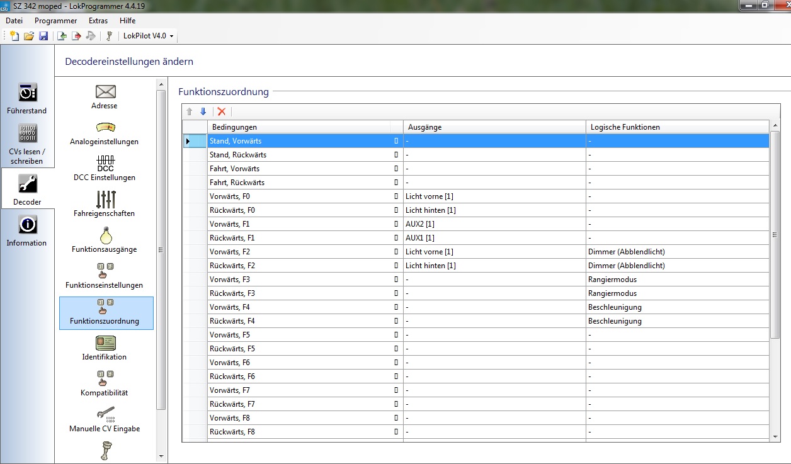This screenshot has height=464, width=791.
Task: Click the settings list scrollbar thumb
Action: click(161, 250)
